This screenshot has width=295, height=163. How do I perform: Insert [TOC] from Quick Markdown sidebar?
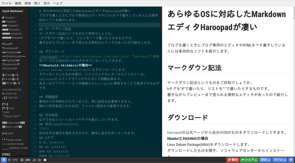click(x=6, y=154)
